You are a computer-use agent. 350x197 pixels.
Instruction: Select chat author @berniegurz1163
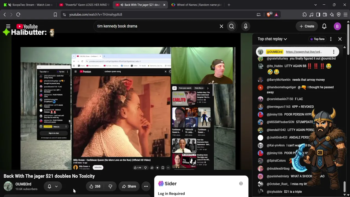point(278,107)
